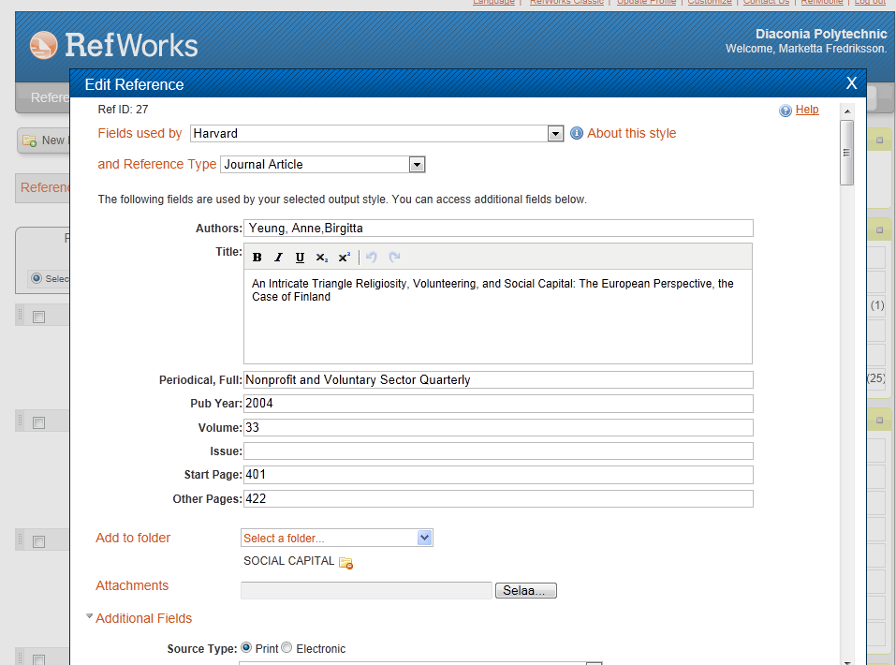Open the Customize link in the top bar
The width and height of the screenshot is (896, 665).
click(x=709, y=2)
